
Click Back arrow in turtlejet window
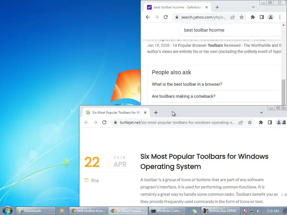(86, 123)
